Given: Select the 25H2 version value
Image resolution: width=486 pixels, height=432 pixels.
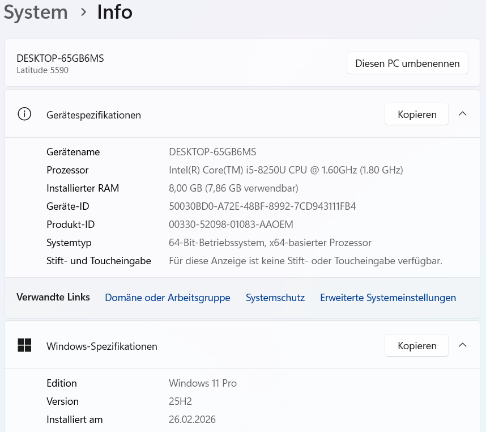Looking at the screenshot, I should tap(180, 401).
